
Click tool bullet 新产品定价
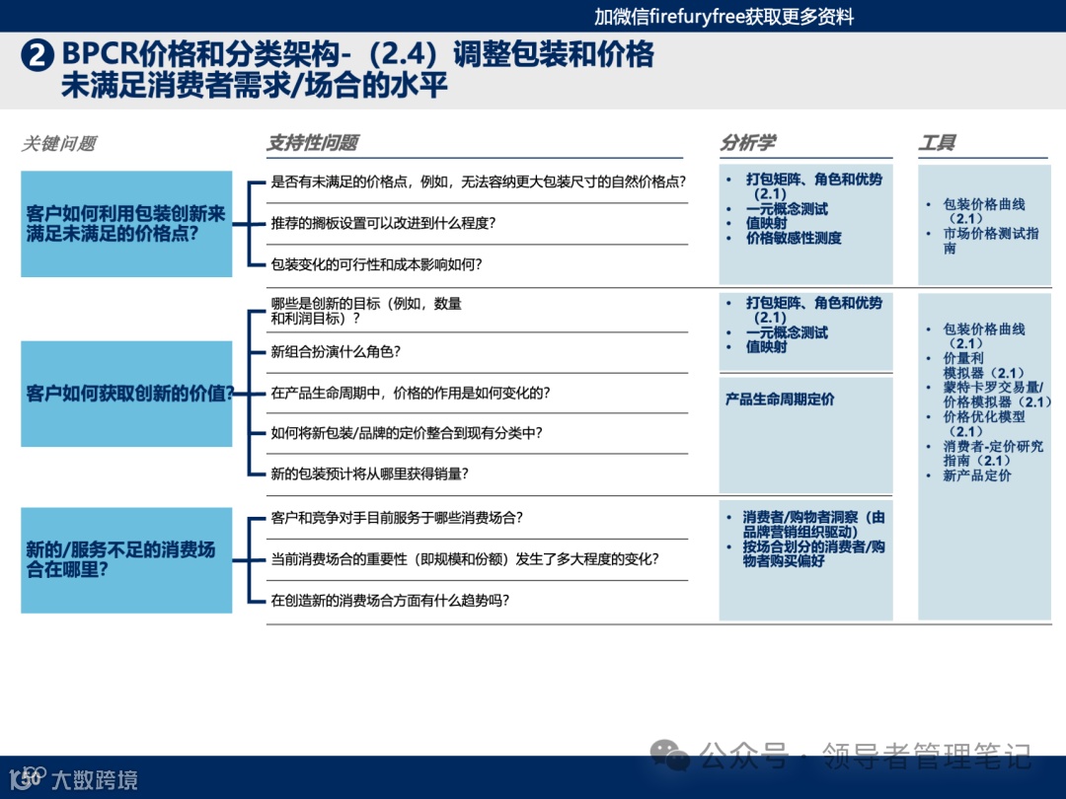[977, 475]
